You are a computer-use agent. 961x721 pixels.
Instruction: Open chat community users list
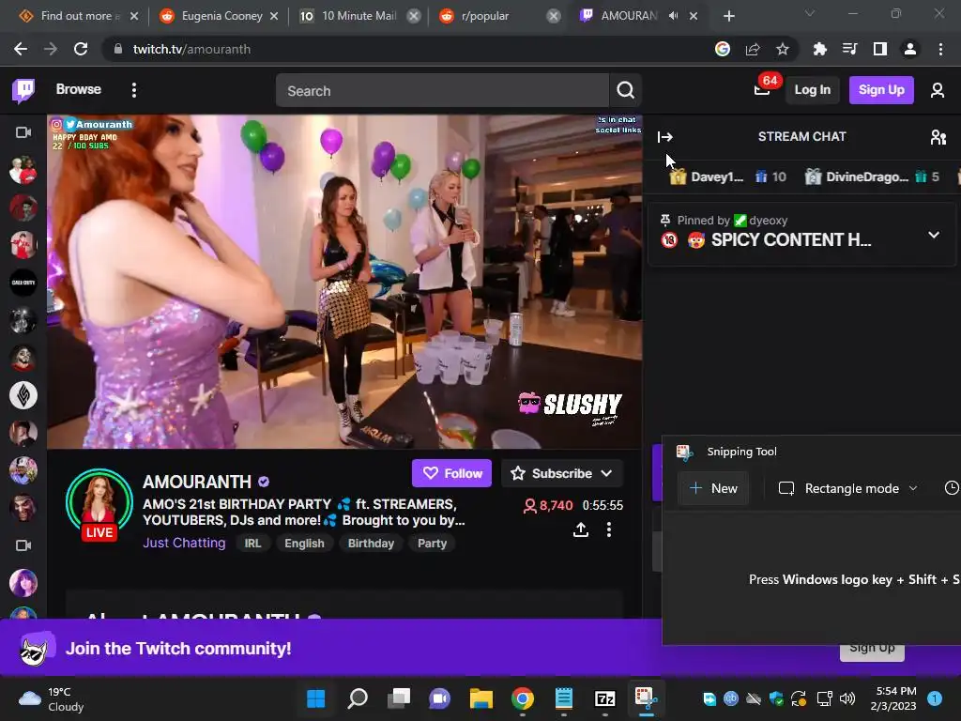pyautogui.click(x=938, y=137)
